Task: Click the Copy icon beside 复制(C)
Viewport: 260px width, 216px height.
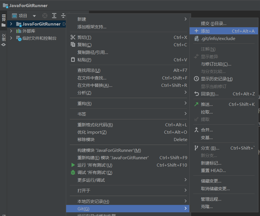Action: click(73, 45)
